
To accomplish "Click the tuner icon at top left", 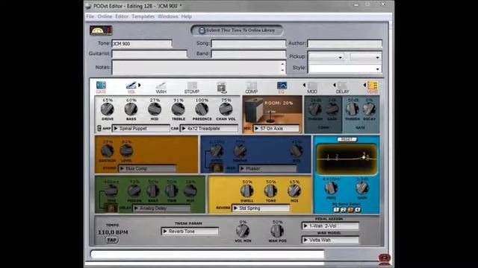I will [101, 30].
